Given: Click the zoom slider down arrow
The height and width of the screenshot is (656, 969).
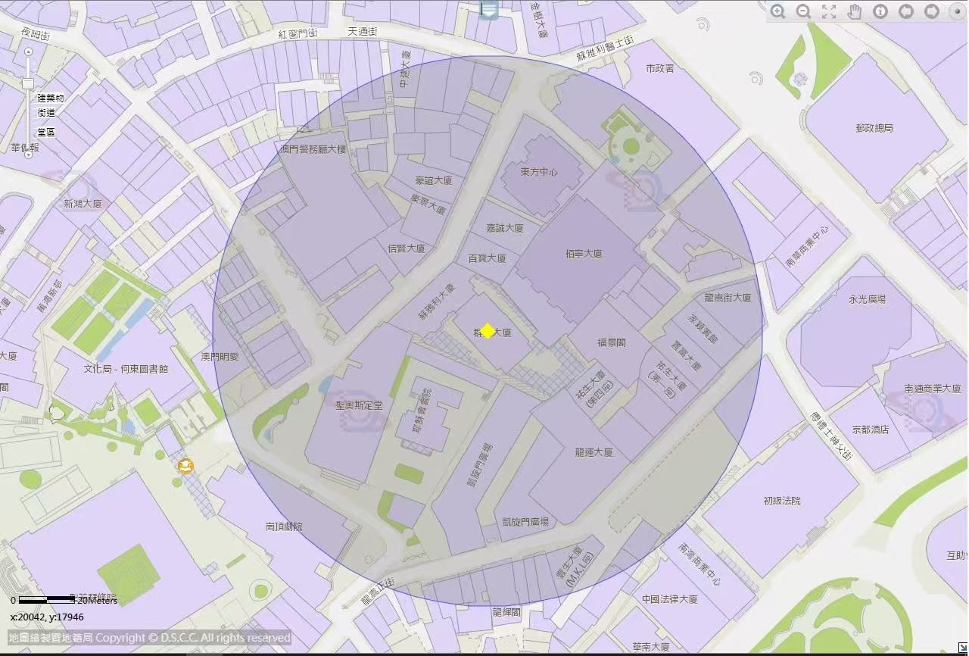Looking at the screenshot, I should pos(29,155).
